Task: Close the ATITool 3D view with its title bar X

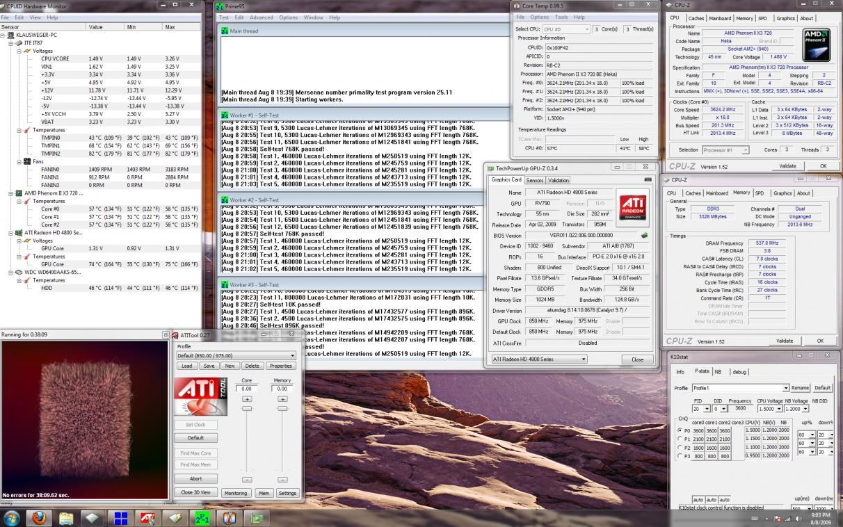Action: pyautogui.click(x=166, y=334)
